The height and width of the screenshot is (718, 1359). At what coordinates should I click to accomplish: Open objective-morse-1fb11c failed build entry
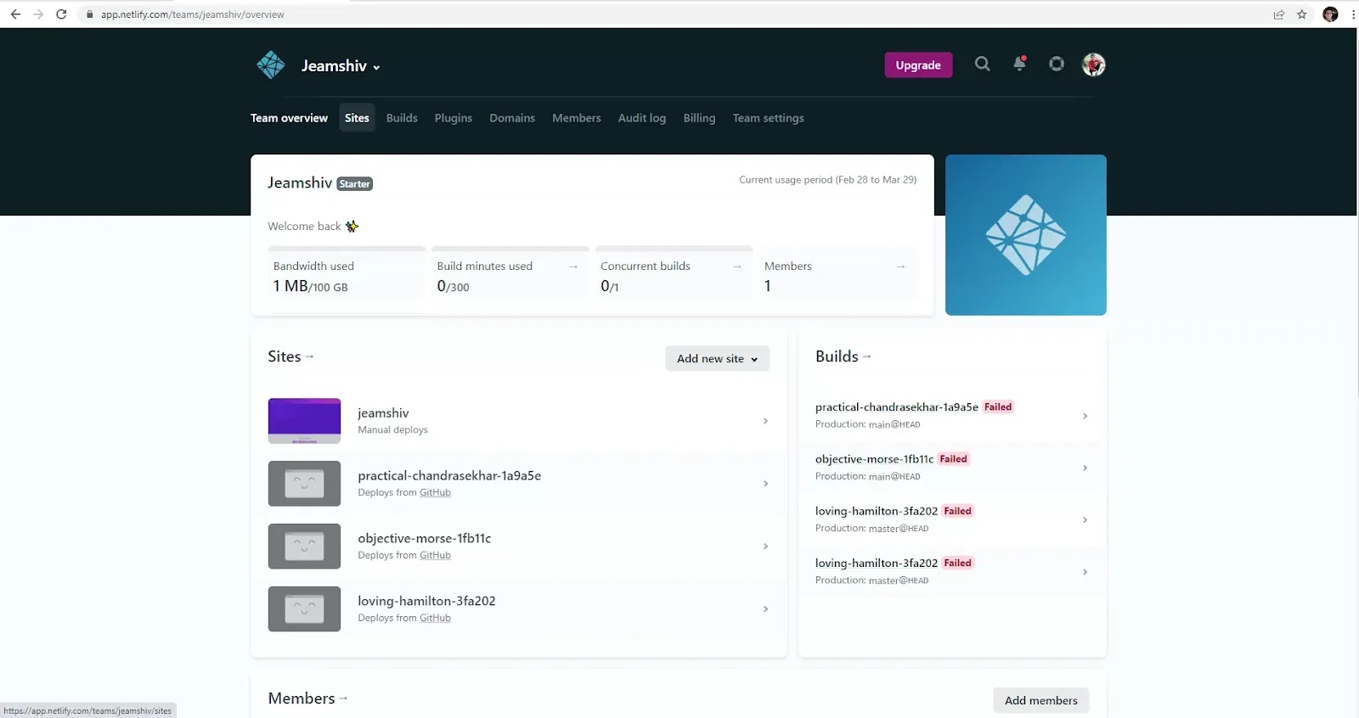(952, 467)
